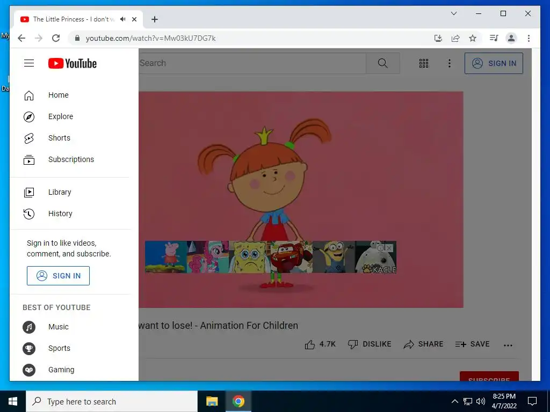Show hidden tray icons chevron
Image resolution: width=550 pixels, height=412 pixels.
click(454, 401)
